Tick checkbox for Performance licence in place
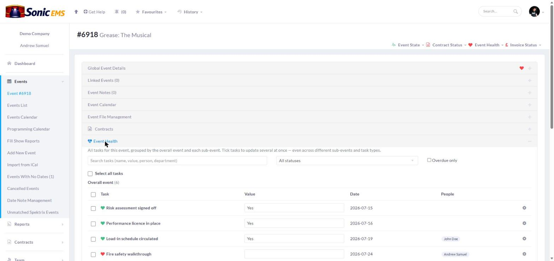This screenshot has height=261, width=554. [x=93, y=224]
